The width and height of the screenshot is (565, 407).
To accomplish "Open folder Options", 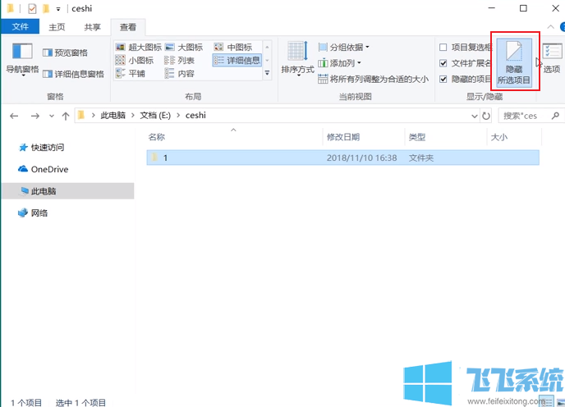I will coord(552,58).
